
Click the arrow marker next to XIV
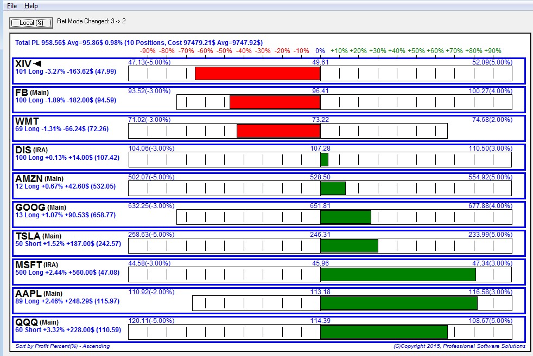tap(37, 63)
